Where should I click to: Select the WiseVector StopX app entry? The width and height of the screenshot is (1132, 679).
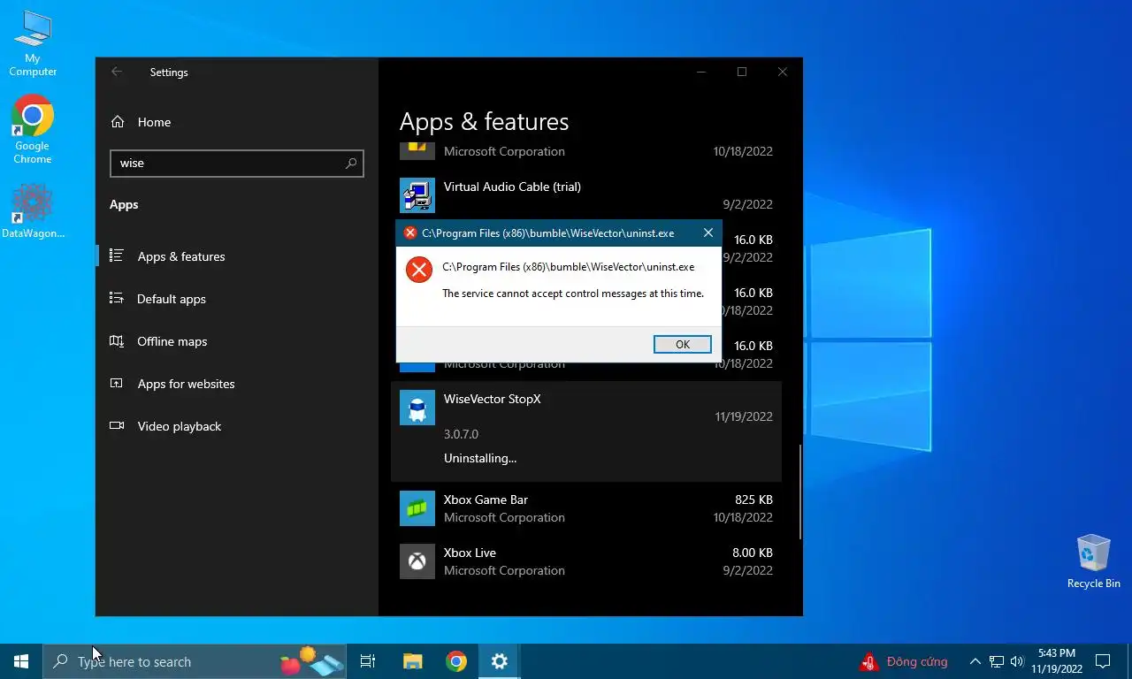click(x=586, y=431)
